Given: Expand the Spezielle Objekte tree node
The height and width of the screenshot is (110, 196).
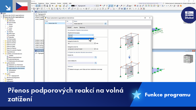Looking at the screenshot, I should 3,41.
